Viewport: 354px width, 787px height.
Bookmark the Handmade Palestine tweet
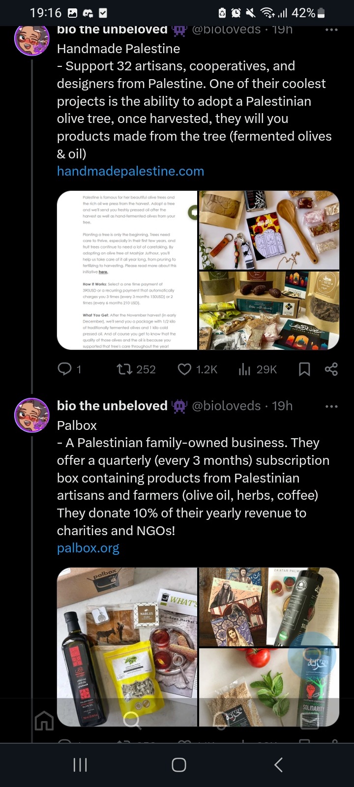coord(304,369)
